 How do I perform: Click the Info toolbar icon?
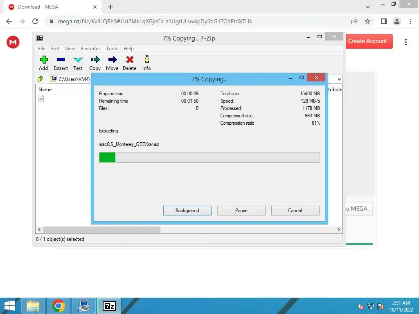pos(147,63)
